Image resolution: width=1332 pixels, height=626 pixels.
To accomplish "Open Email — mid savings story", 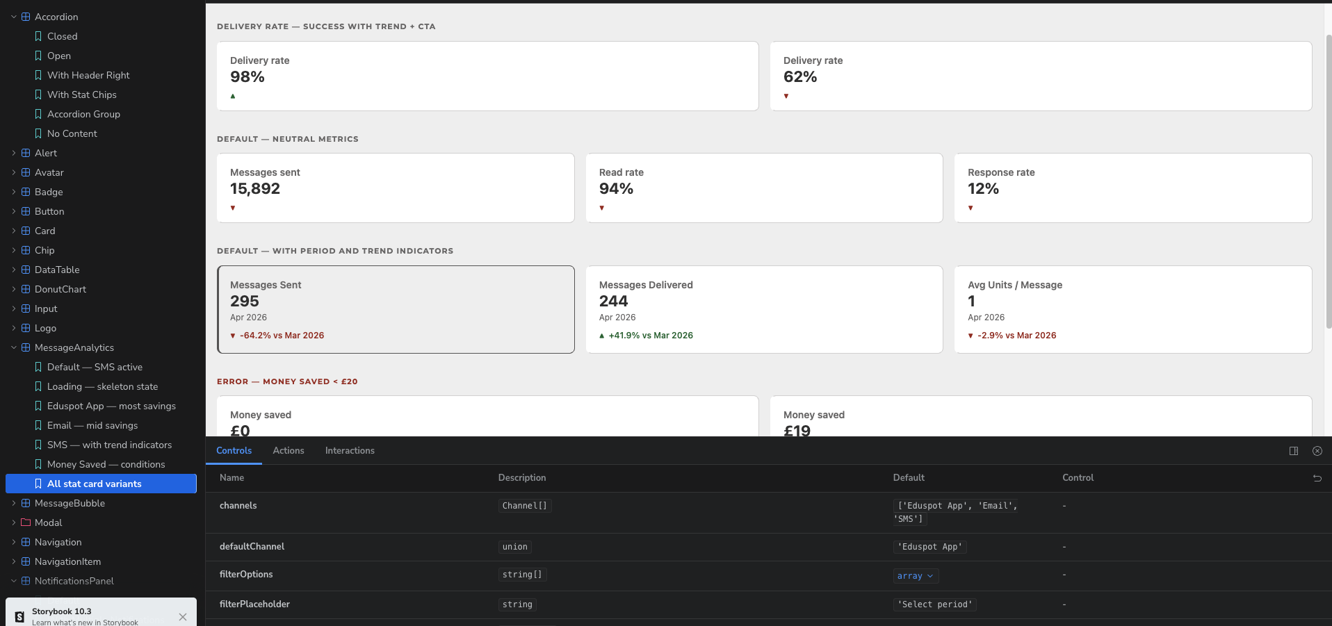I will [x=92, y=425].
